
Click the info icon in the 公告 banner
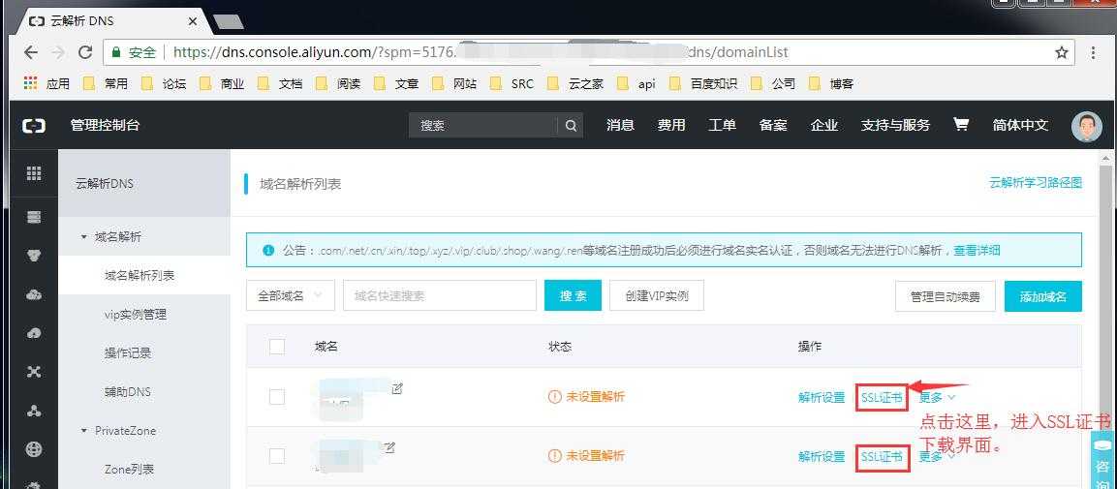click(267, 251)
